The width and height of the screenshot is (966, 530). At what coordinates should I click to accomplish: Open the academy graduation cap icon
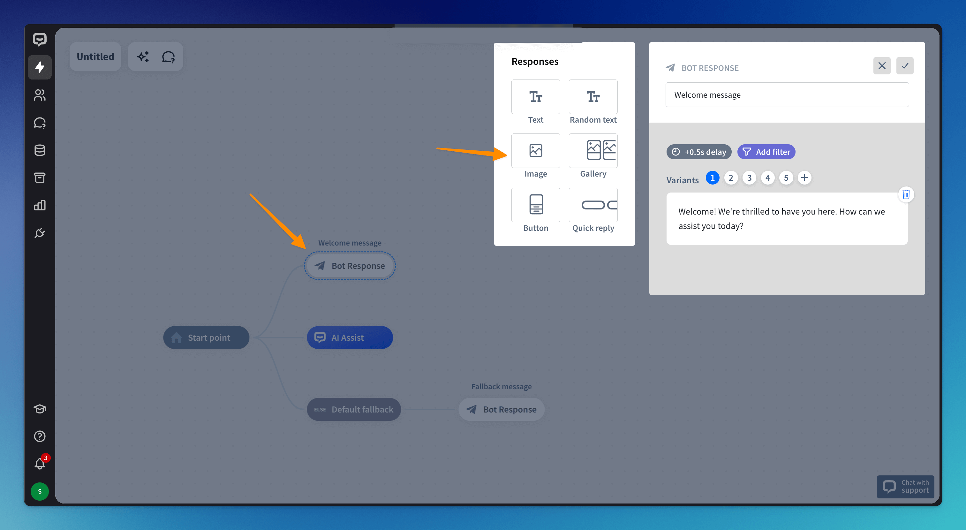[x=39, y=408]
